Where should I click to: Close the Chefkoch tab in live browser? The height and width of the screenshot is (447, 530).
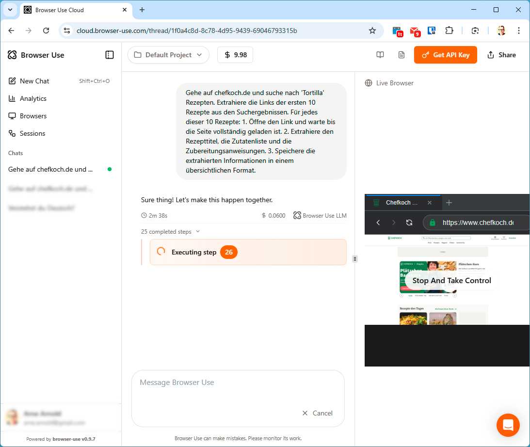430,203
